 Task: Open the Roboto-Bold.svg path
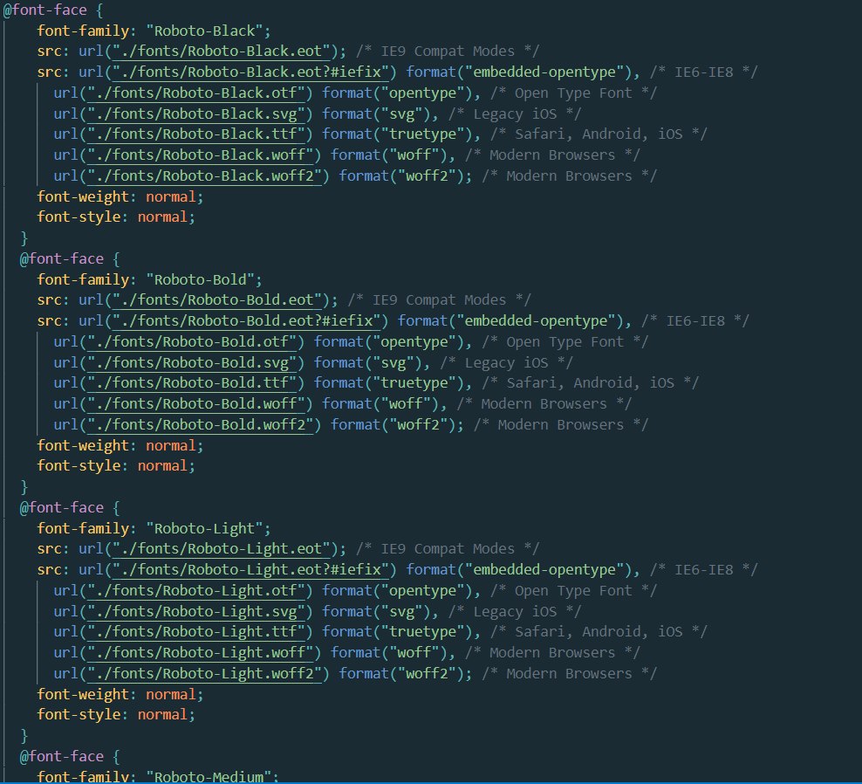tap(192, 362)
